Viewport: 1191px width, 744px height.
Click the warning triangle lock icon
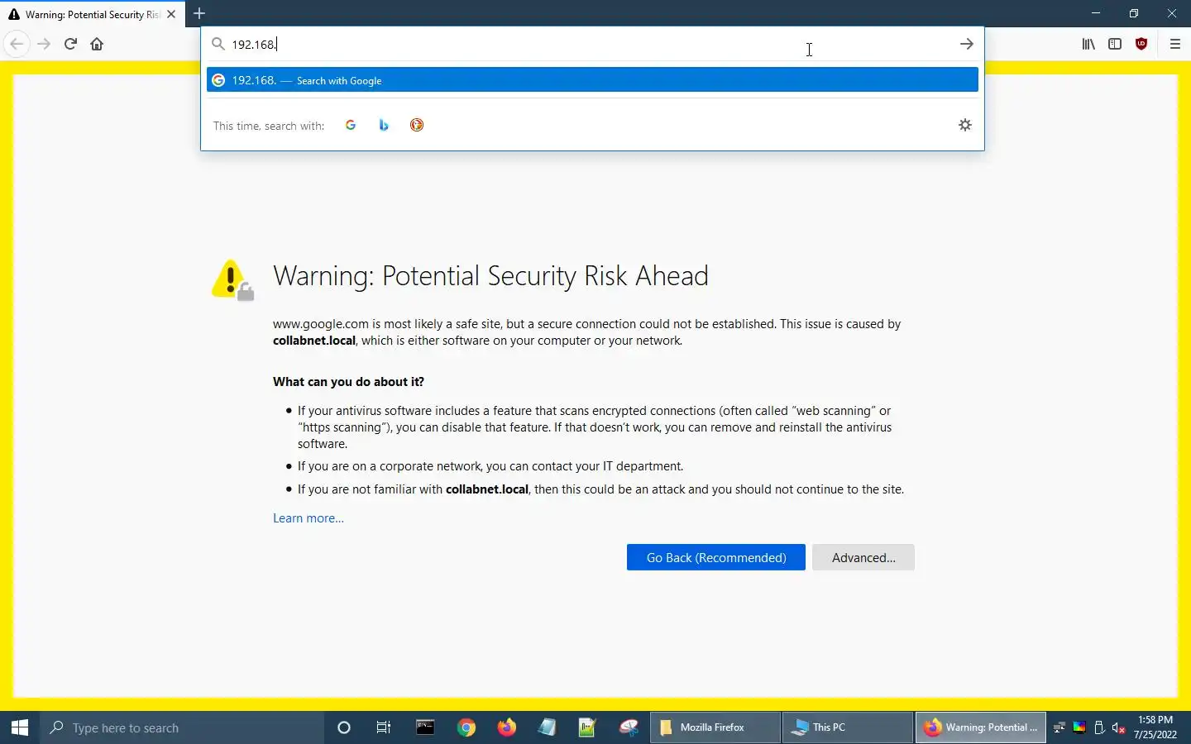pos(232,281)
